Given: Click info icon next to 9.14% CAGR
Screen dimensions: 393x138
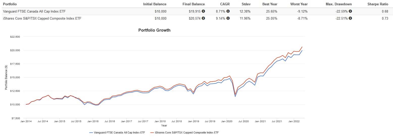Looking at the screenshot, I should coord(228,18).
